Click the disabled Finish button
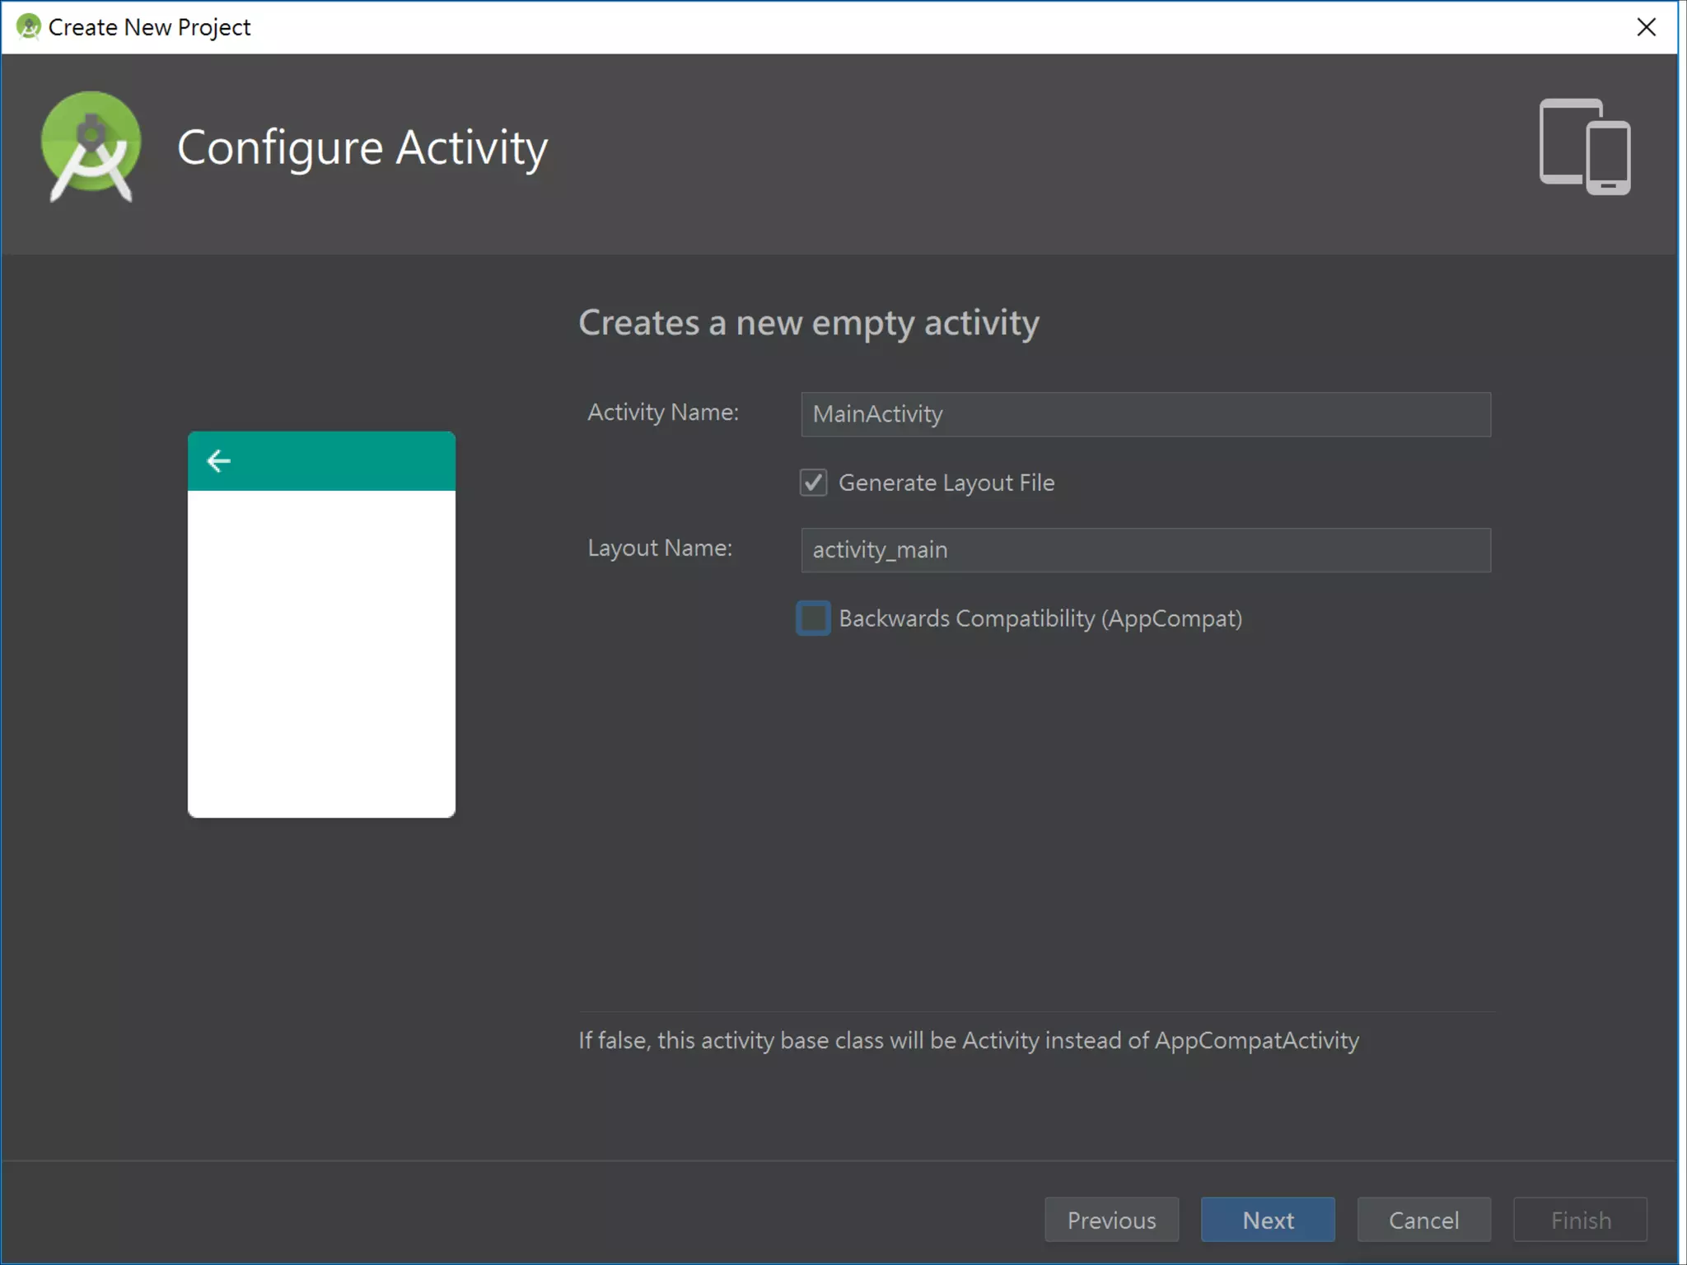This screenshot has width=1687, height=1265. [1580, 1220]
